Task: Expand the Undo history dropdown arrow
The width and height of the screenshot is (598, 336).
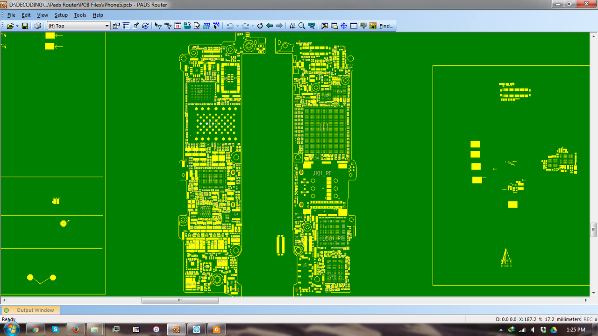Action: [x=237, y=26]
